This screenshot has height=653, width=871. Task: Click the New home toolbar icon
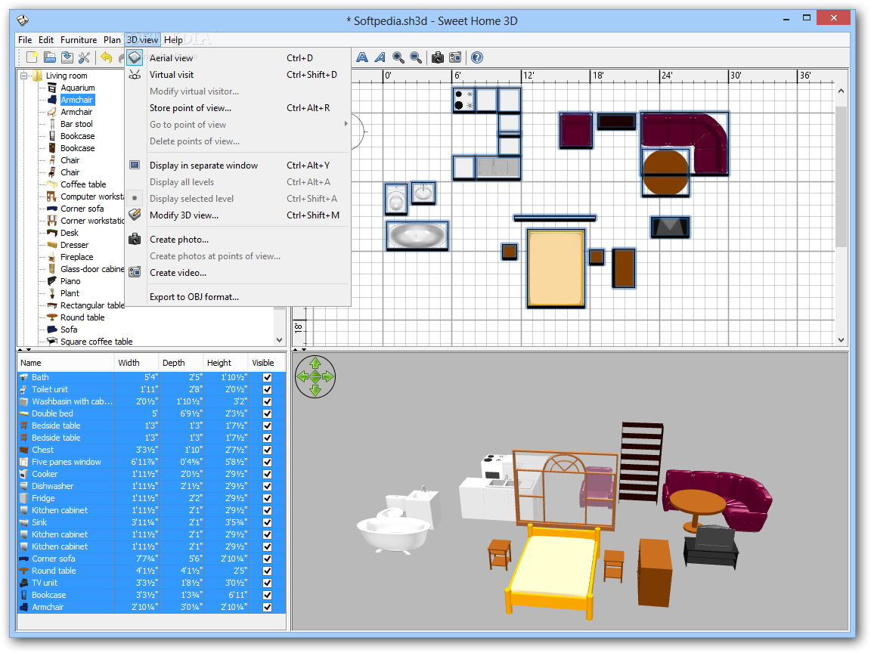pyautogui.click(x=33, y=57)
